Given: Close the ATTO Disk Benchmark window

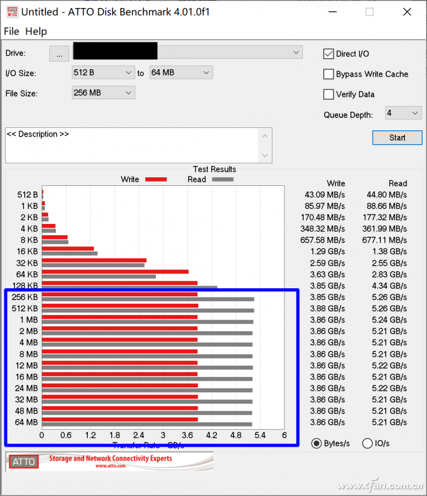Looking at the screenshot, I should click(x=407, y=12).
